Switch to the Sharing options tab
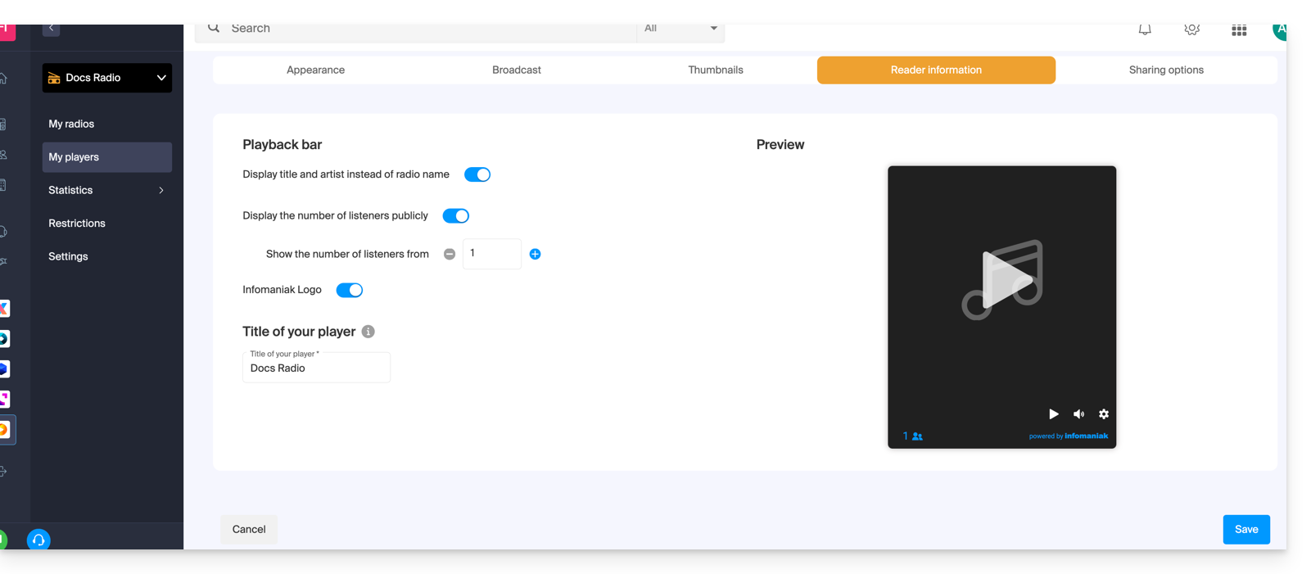1311x574 pixels. (x=1166, y=70)
